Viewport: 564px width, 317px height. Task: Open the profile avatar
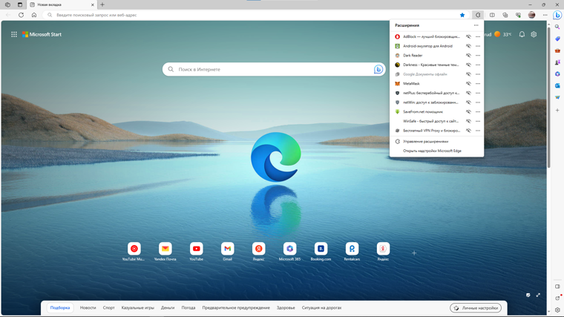tap(531, 15)
